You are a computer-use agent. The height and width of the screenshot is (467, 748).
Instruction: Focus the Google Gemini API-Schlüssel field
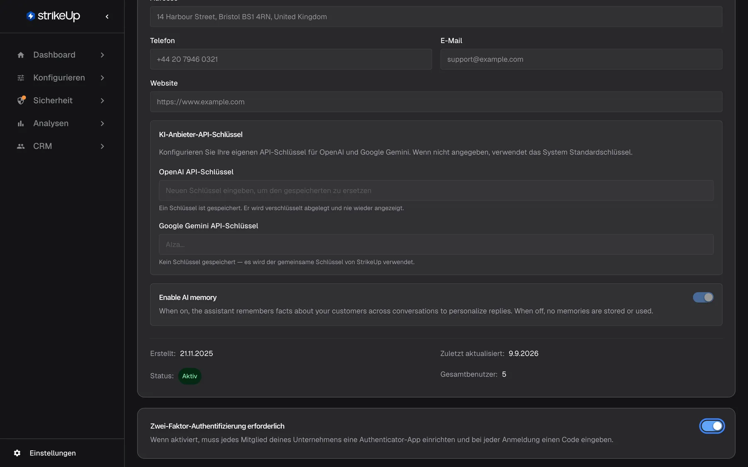tap(436, 245)
